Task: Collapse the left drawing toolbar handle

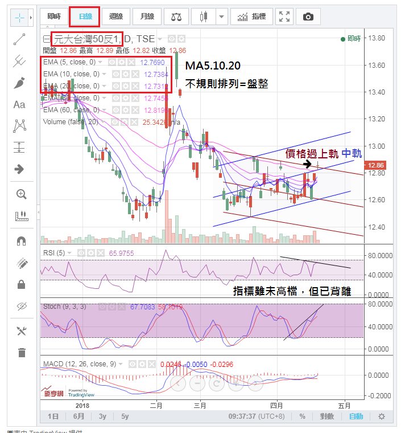Action: coord(38,212)
